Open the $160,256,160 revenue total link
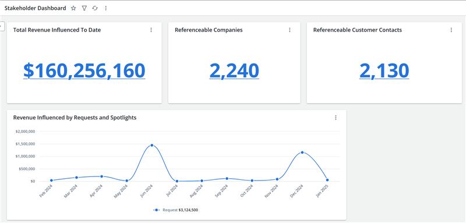The height and width of the screenshot is (223, 466). (x=84, y=70)
